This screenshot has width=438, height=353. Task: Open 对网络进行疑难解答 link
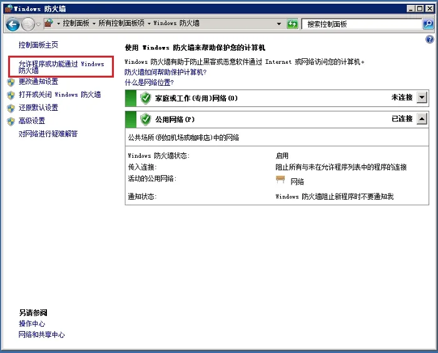pyautogui.click(x=48, y=134)
